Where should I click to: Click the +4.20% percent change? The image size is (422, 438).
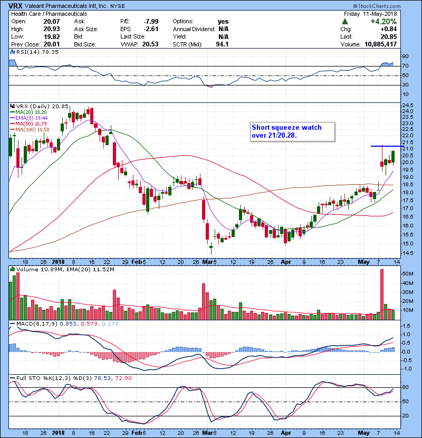tap(383, 22)
